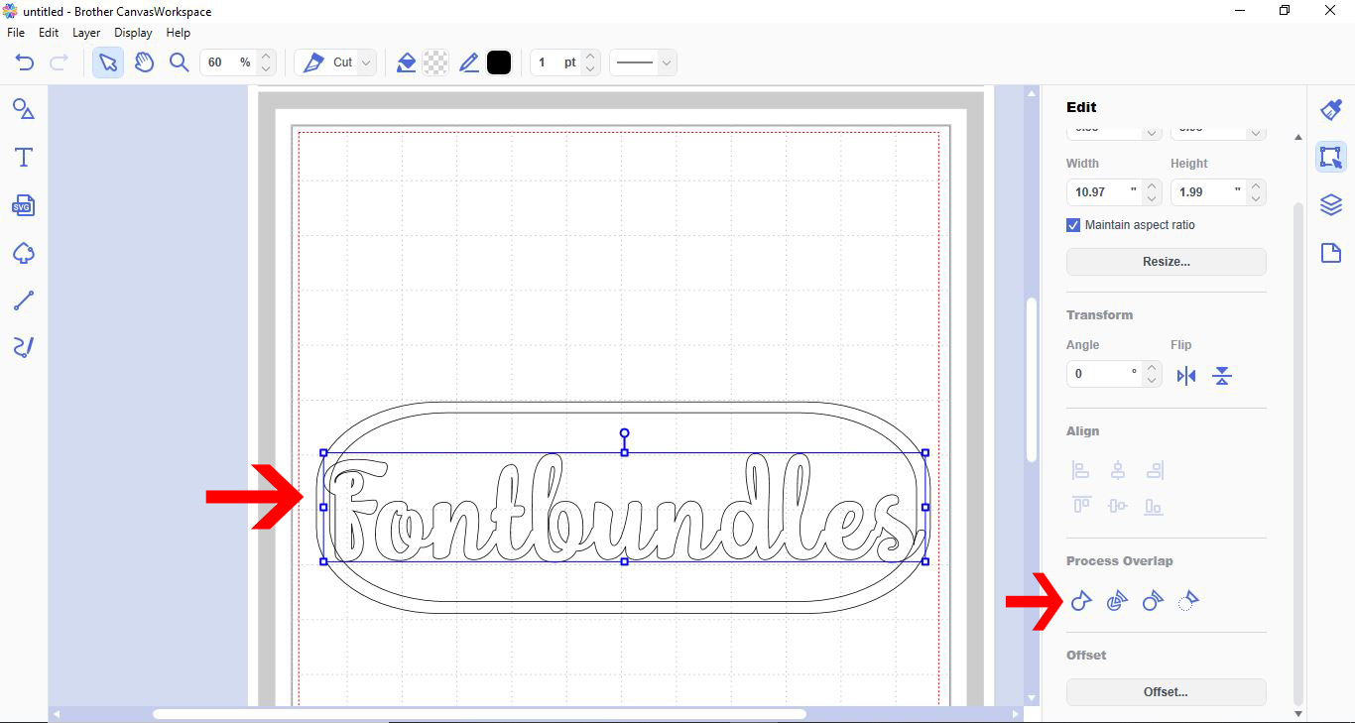The width and height of the screenshot is (1355, 723).
Task: Select the Path line tool
Action: coord(24,301)
